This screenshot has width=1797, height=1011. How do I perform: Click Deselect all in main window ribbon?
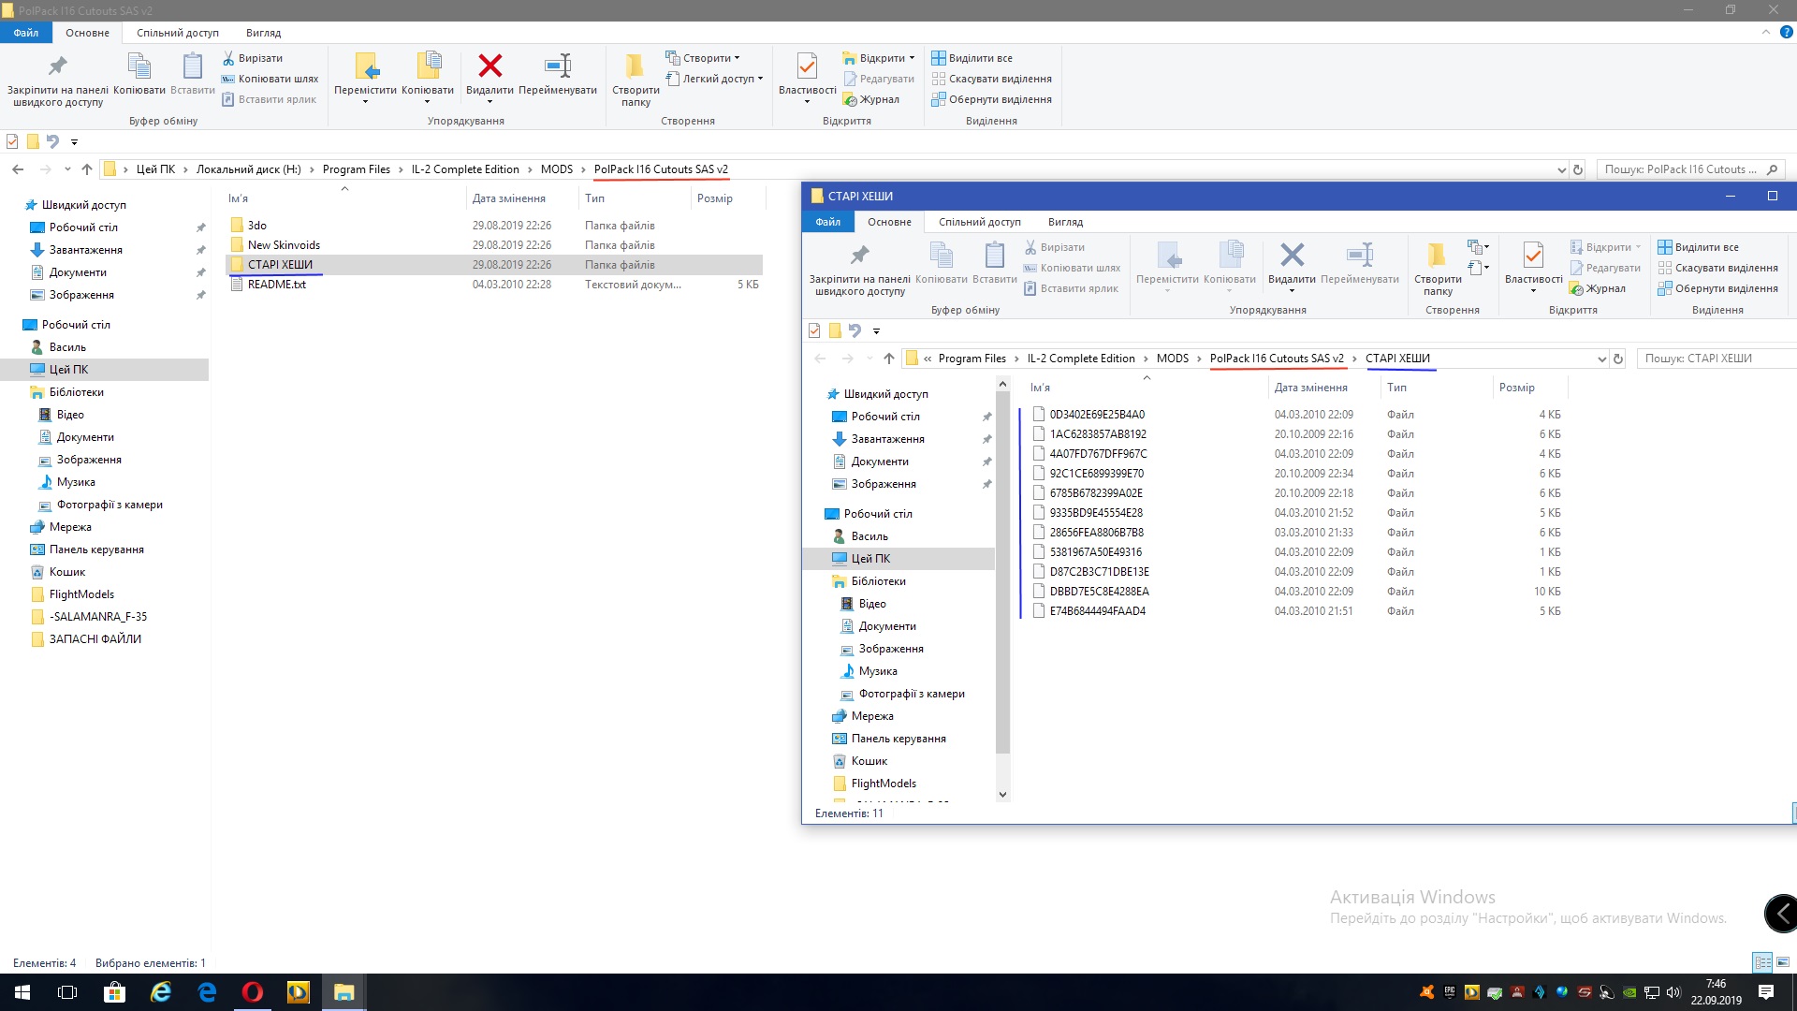(x=999, y=79)
